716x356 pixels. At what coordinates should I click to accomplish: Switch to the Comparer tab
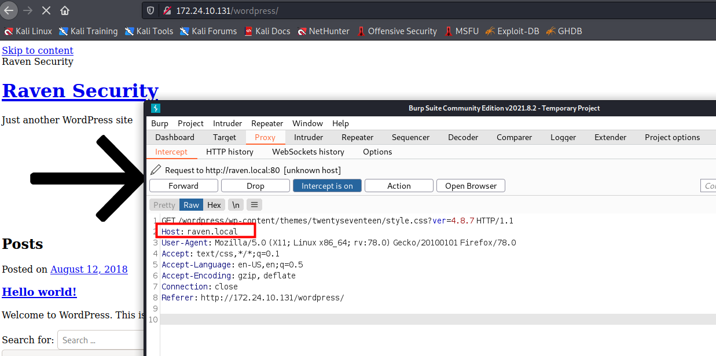[514, 137]
